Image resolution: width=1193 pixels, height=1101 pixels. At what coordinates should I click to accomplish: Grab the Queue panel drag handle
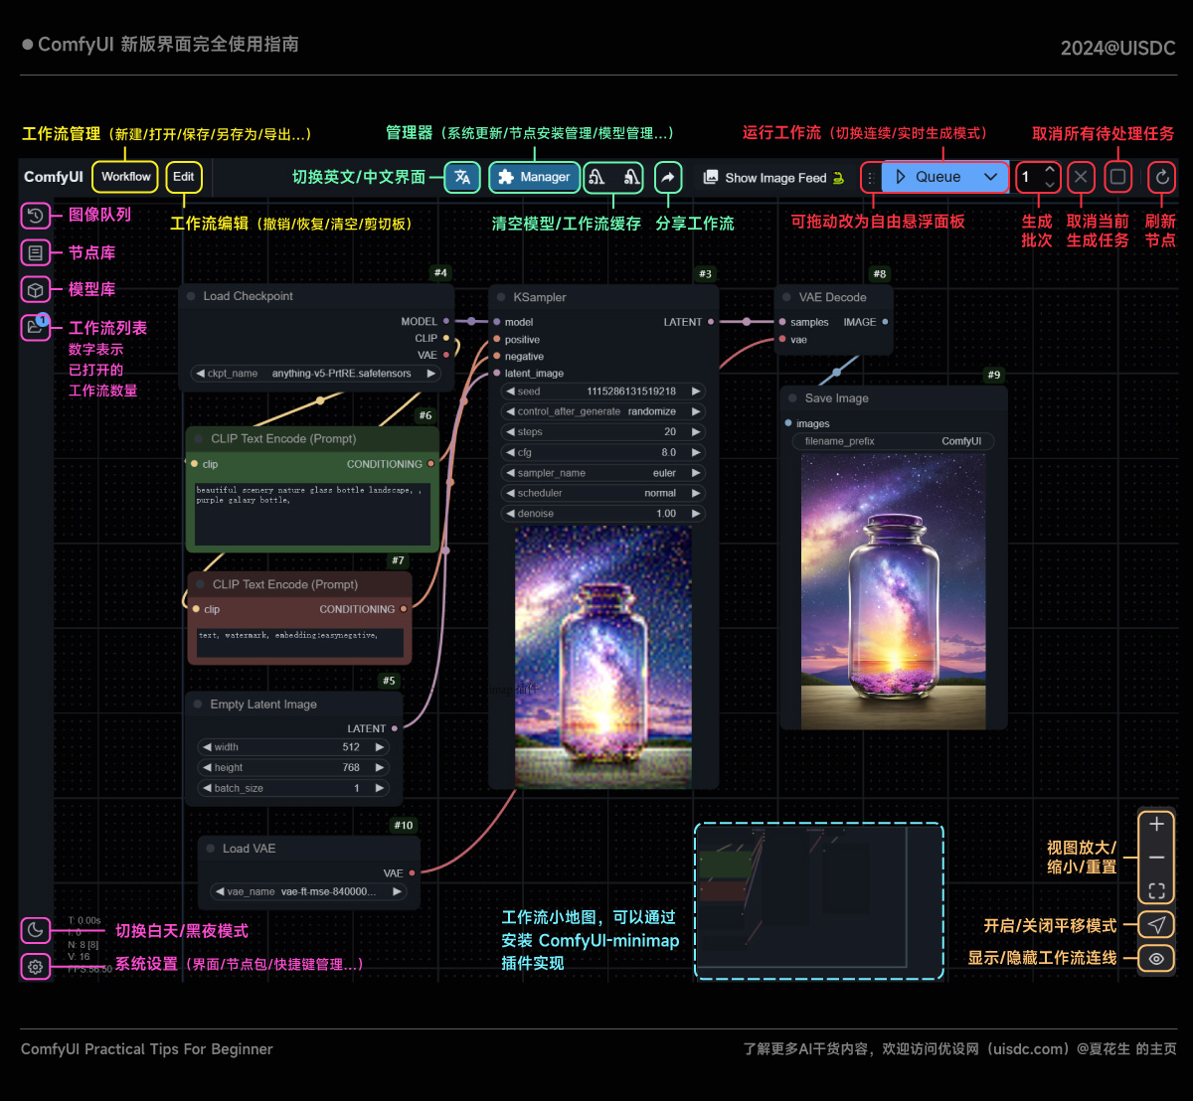[871, 177]
